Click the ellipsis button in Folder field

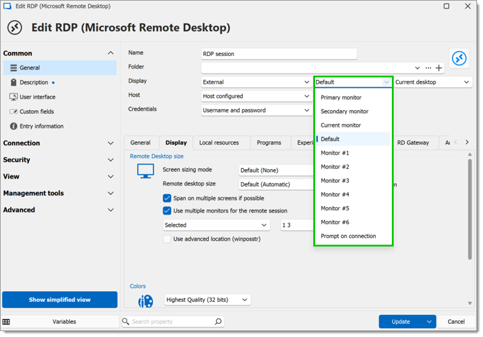(x=428, y=68)
